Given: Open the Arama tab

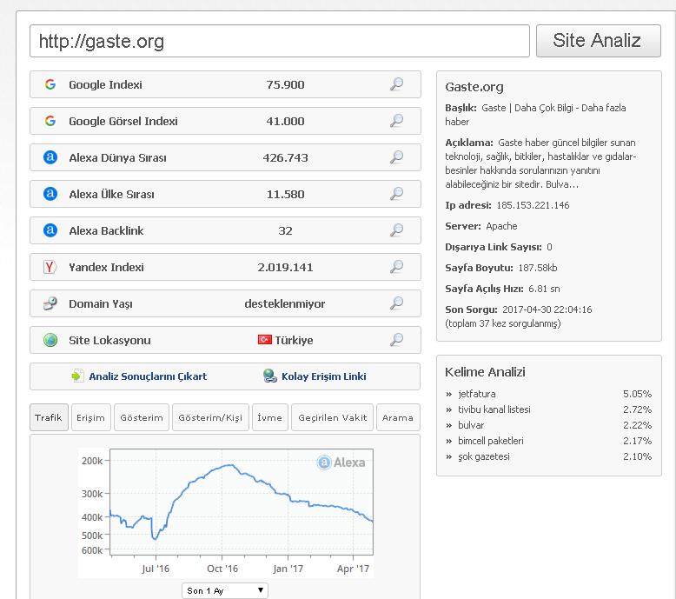Looking at the screenshot, I should 398,417.
